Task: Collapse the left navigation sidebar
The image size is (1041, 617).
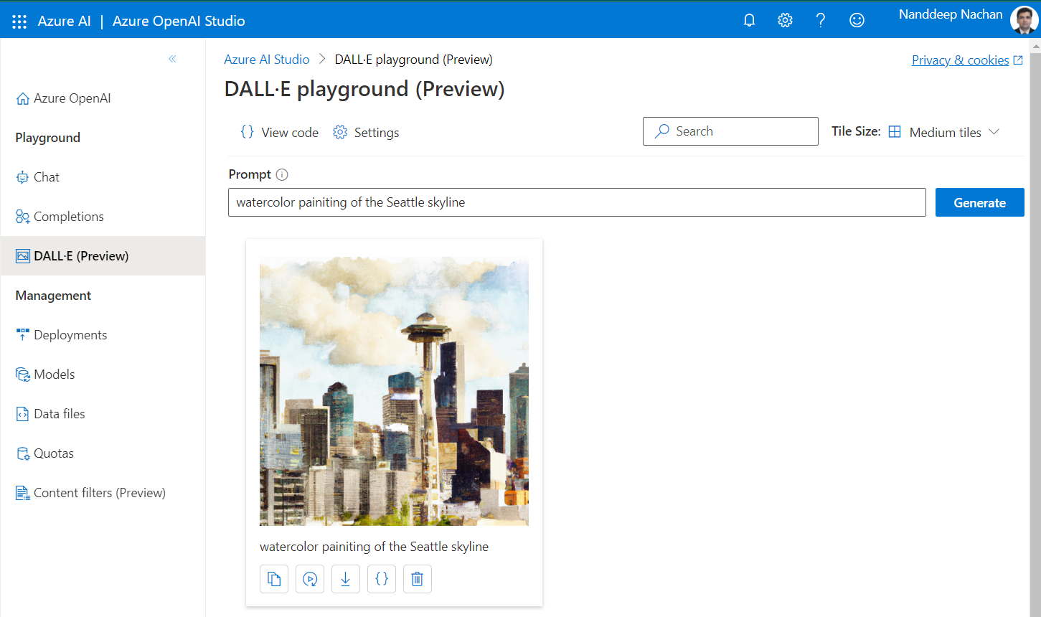Action: click(172, 59)
